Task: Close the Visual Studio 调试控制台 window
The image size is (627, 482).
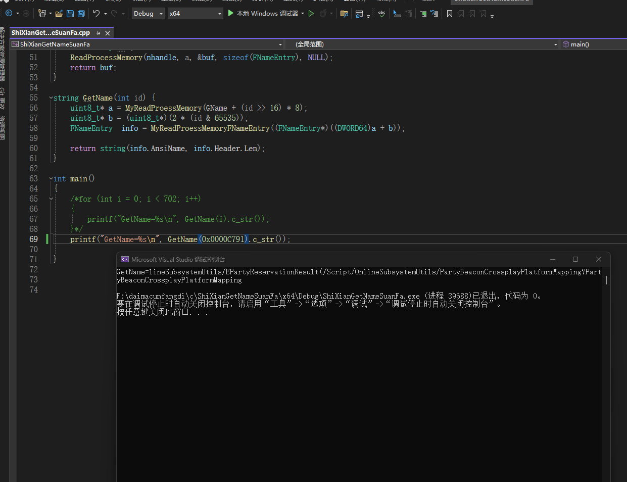Action: (599, 259)
